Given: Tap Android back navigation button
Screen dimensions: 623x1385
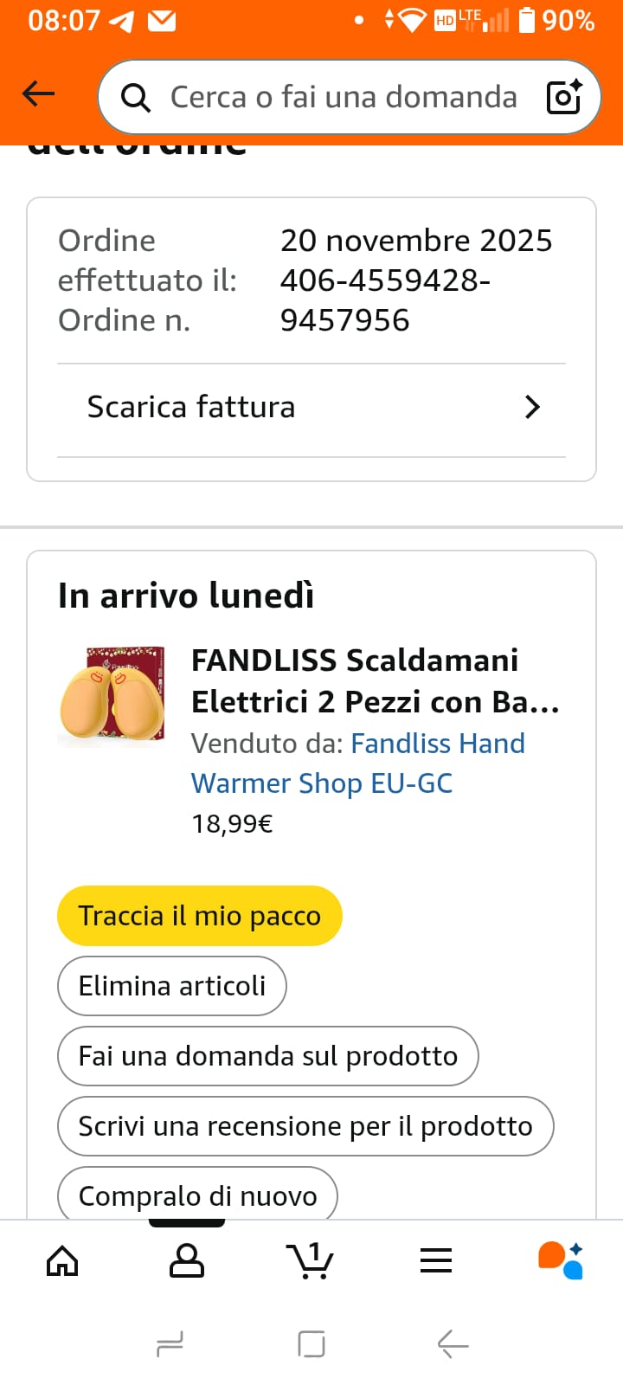Looking at the screenshot, I should point(453,1344).
